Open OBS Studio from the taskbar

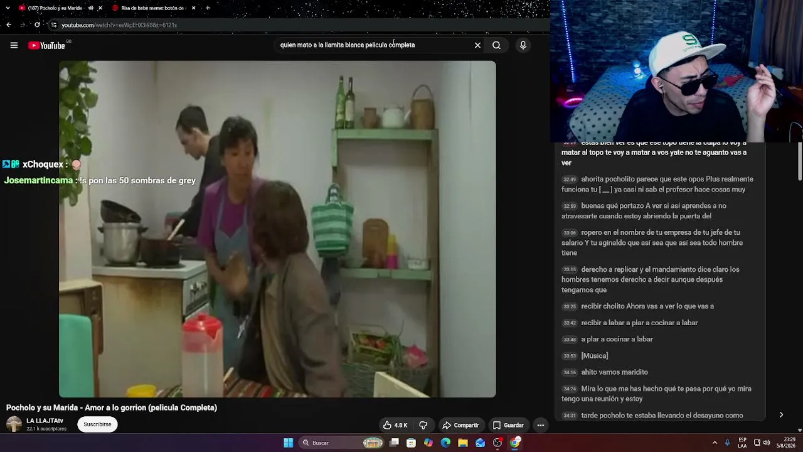[497, 443]
